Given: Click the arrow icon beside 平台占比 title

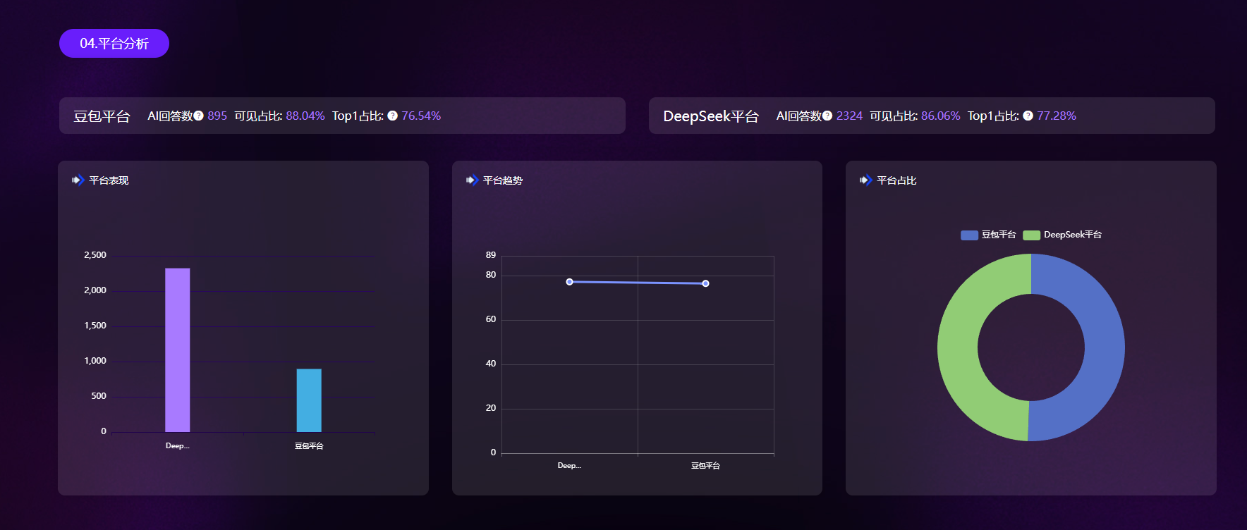Looking at the screenshot, I should click(865, 180).
